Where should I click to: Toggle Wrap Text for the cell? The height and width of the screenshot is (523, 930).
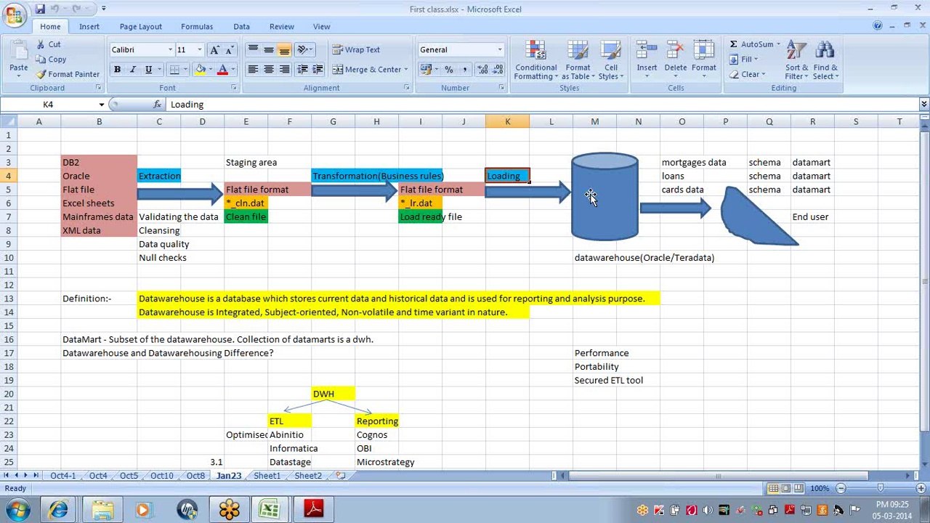(356, 50)
